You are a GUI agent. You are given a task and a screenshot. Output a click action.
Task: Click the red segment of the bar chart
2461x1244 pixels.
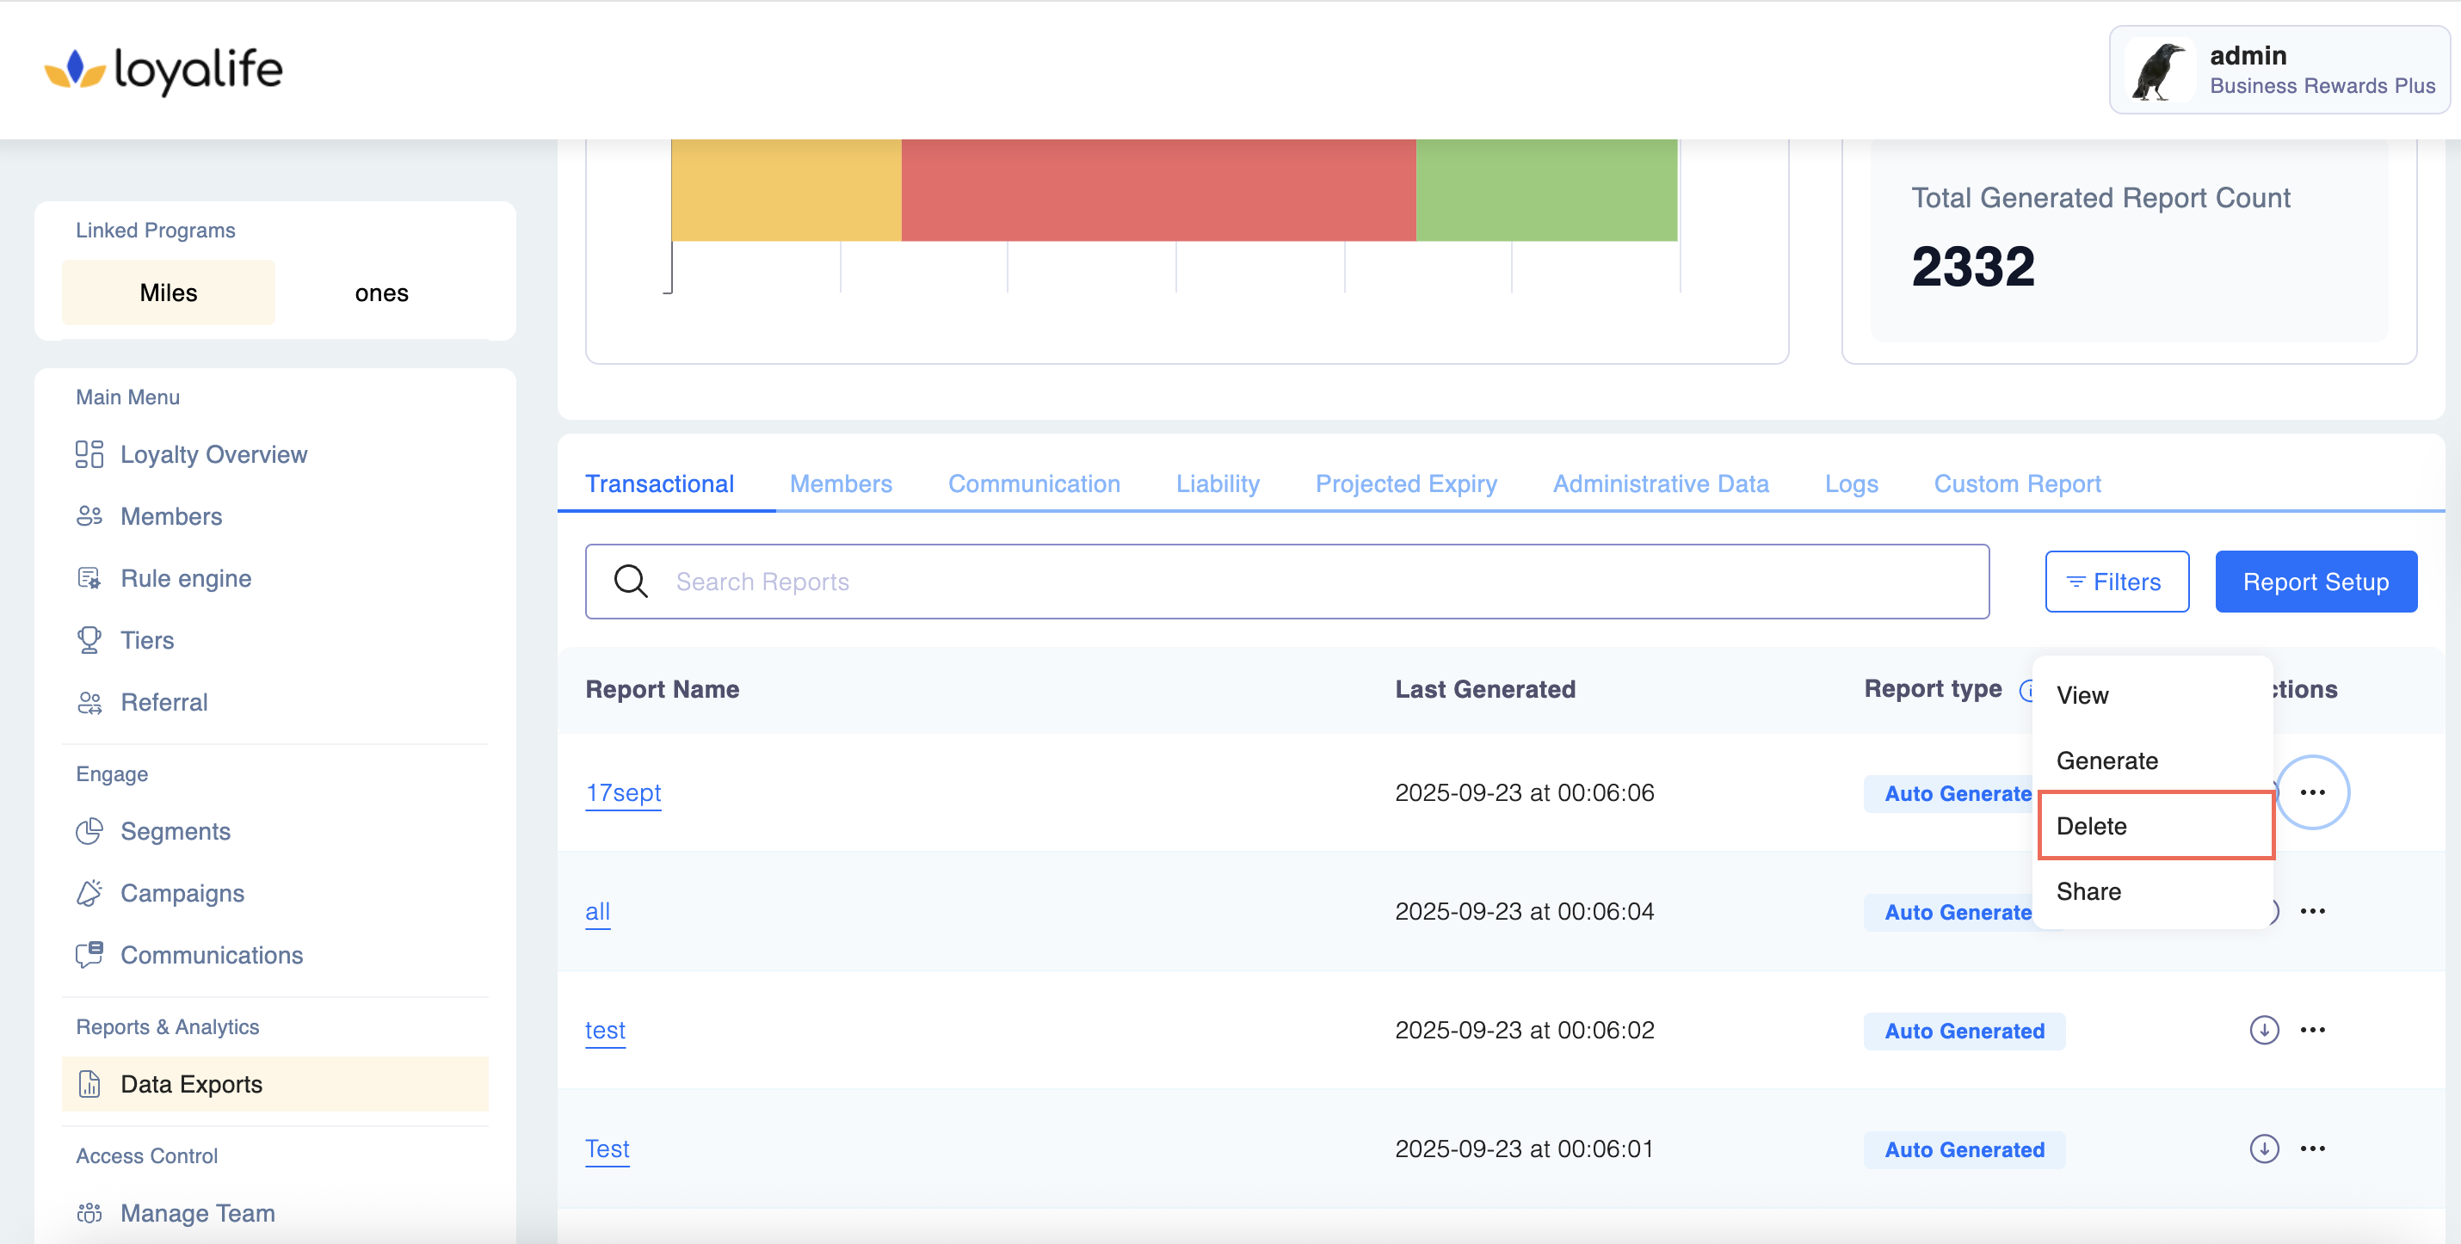coord(1158,189)
